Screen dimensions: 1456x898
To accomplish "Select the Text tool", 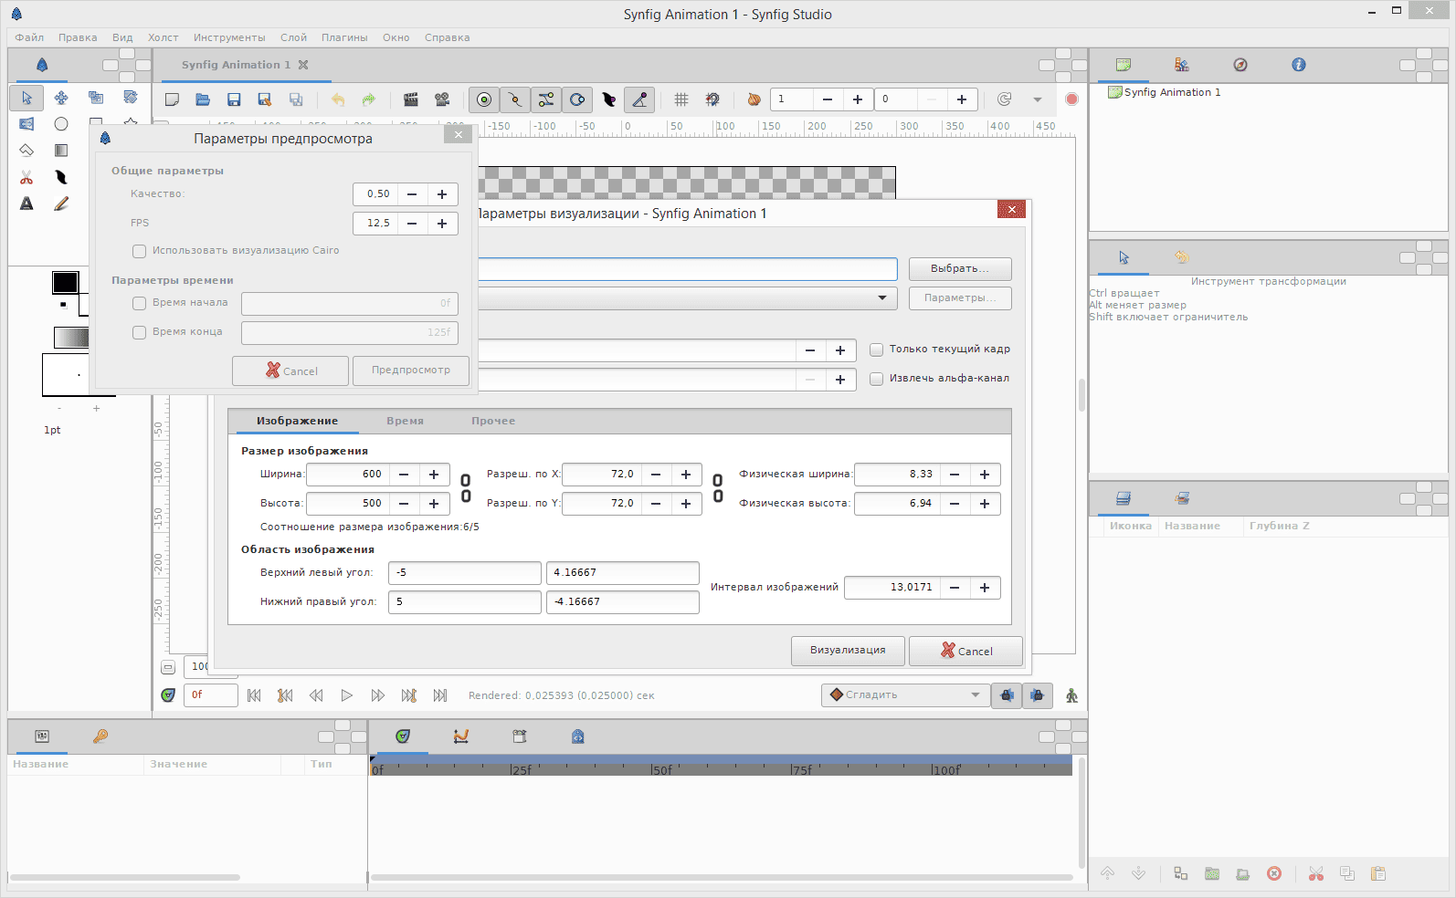I will (x=26, y=204).
